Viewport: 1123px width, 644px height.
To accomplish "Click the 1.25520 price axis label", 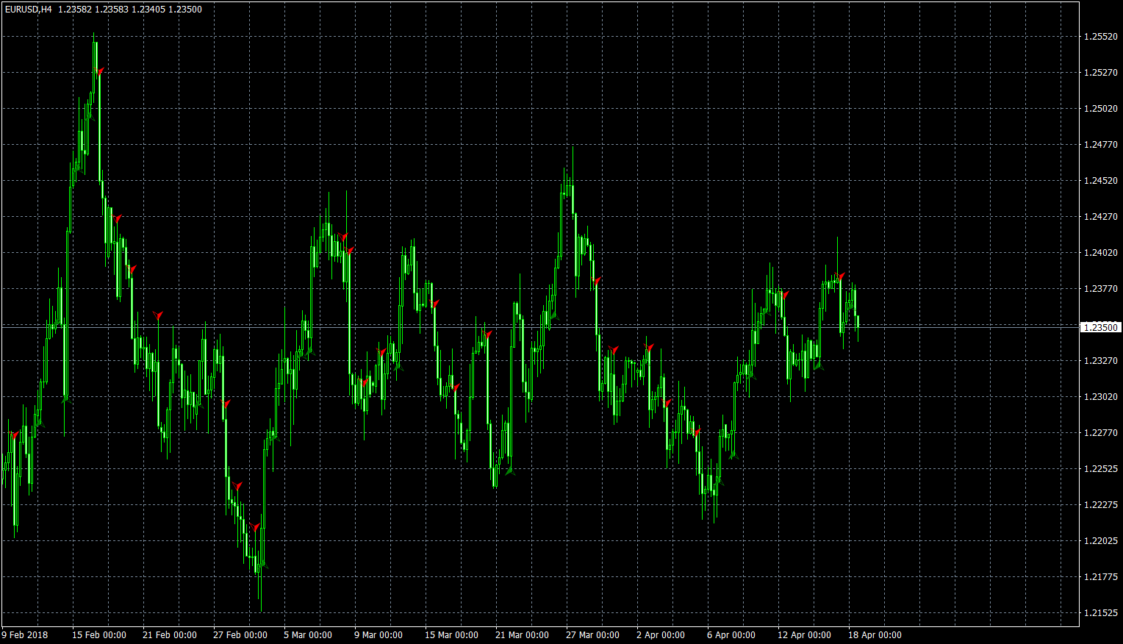I will 1101,37.
